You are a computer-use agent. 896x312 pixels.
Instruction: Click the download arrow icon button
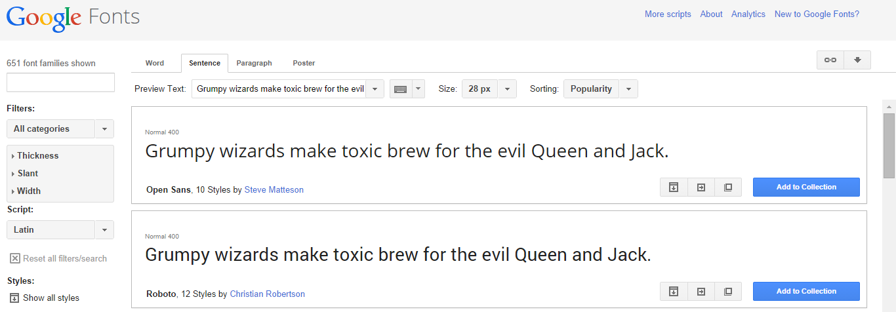[857, 60]
